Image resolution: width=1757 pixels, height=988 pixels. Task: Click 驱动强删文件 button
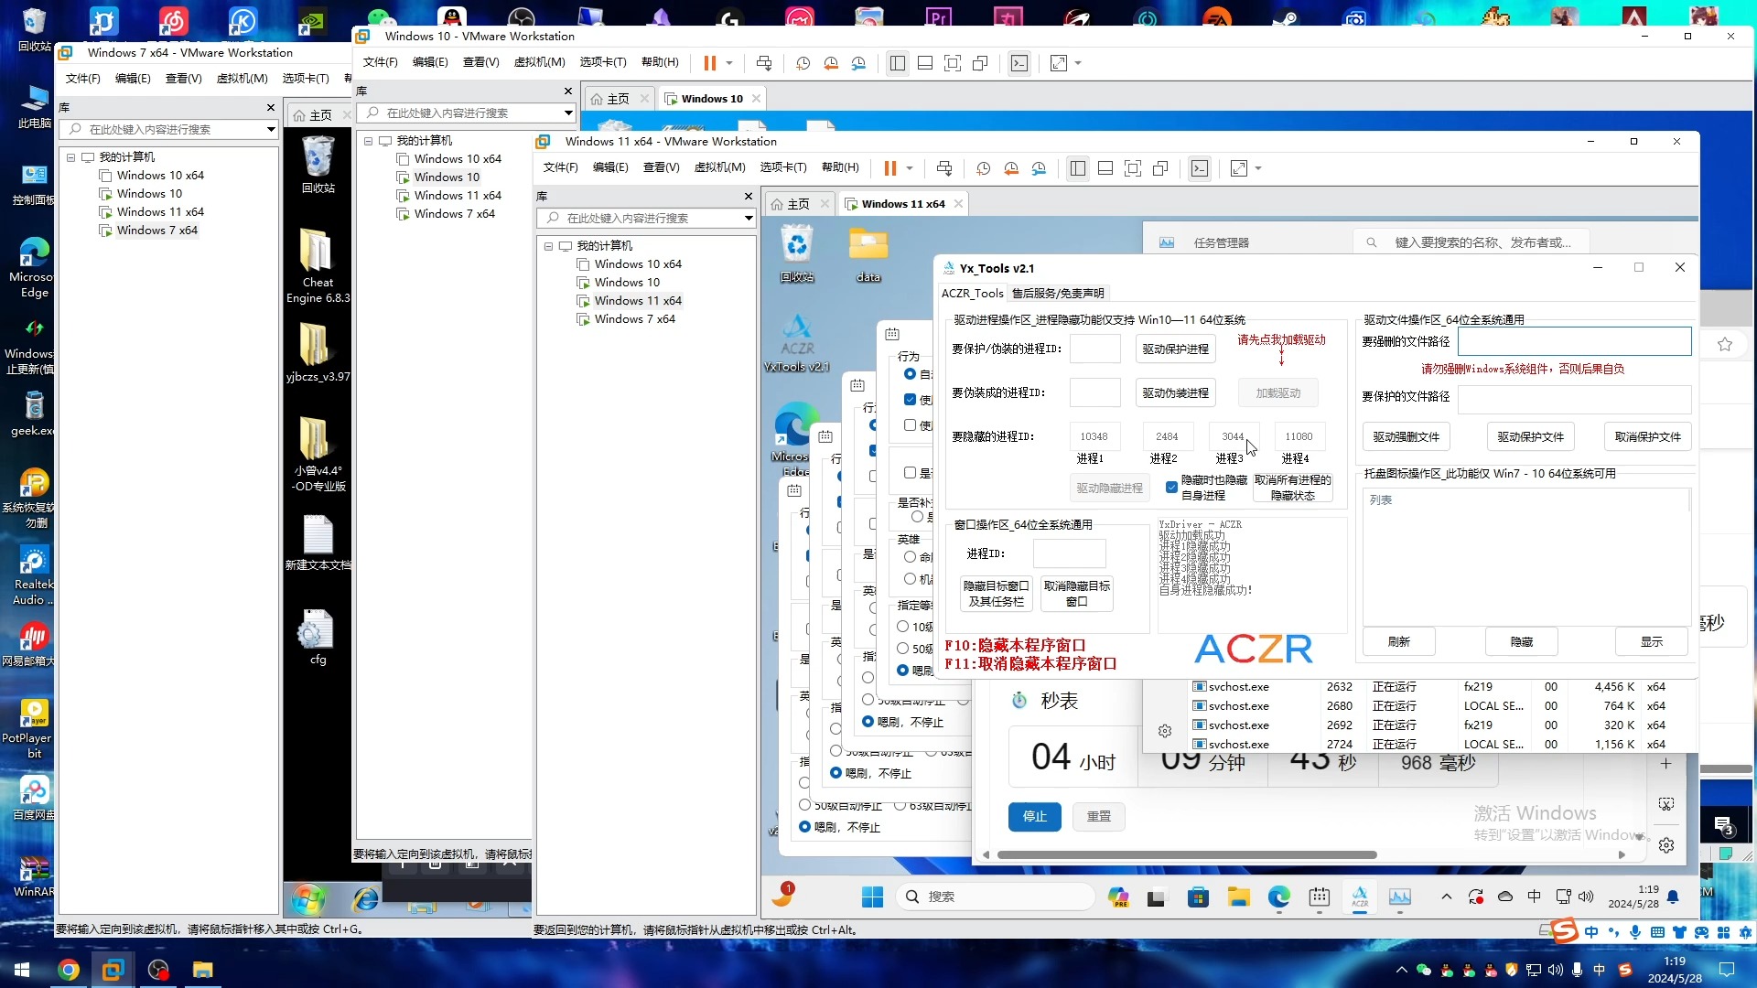click(1406, 436)
